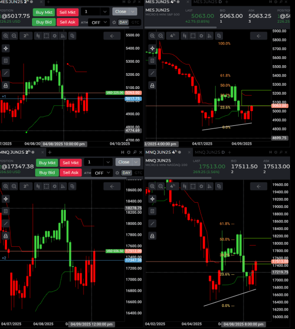Select the line drawing tool on MES 2h chart

click(6, 73)
